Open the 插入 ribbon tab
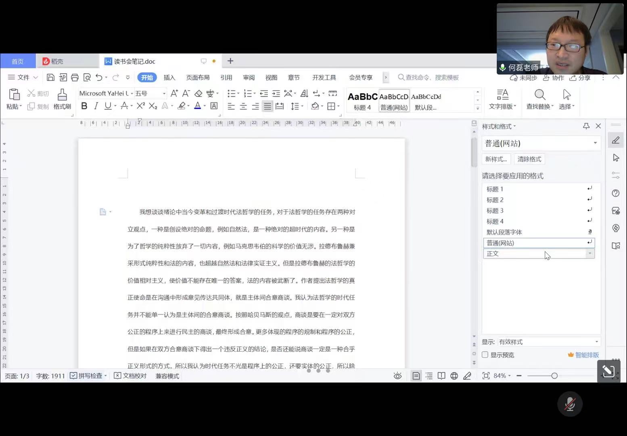The image size is (627, 436). click(169, 78)
